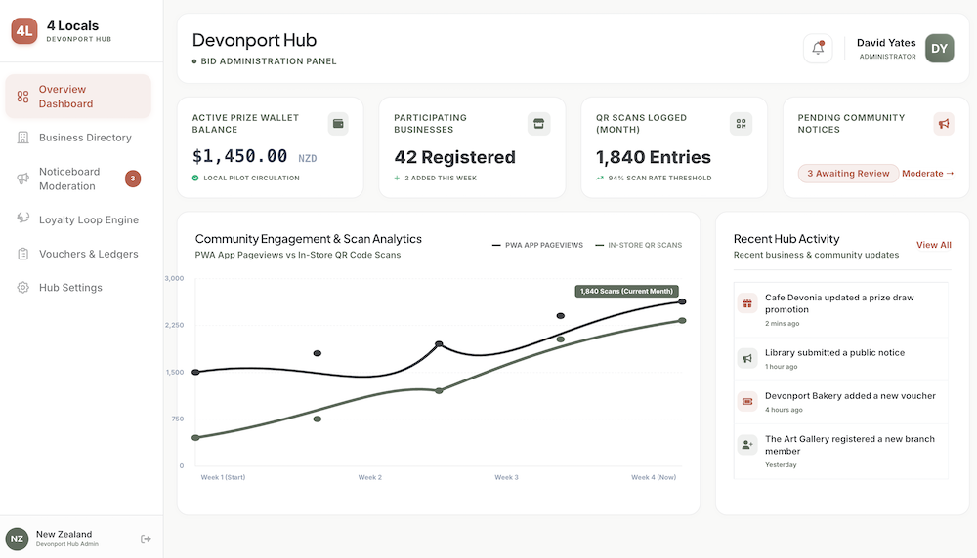Click the 1,840 Scans (Current Month) tooltip
The image size is (977, 558).
[x=626, y=291]
